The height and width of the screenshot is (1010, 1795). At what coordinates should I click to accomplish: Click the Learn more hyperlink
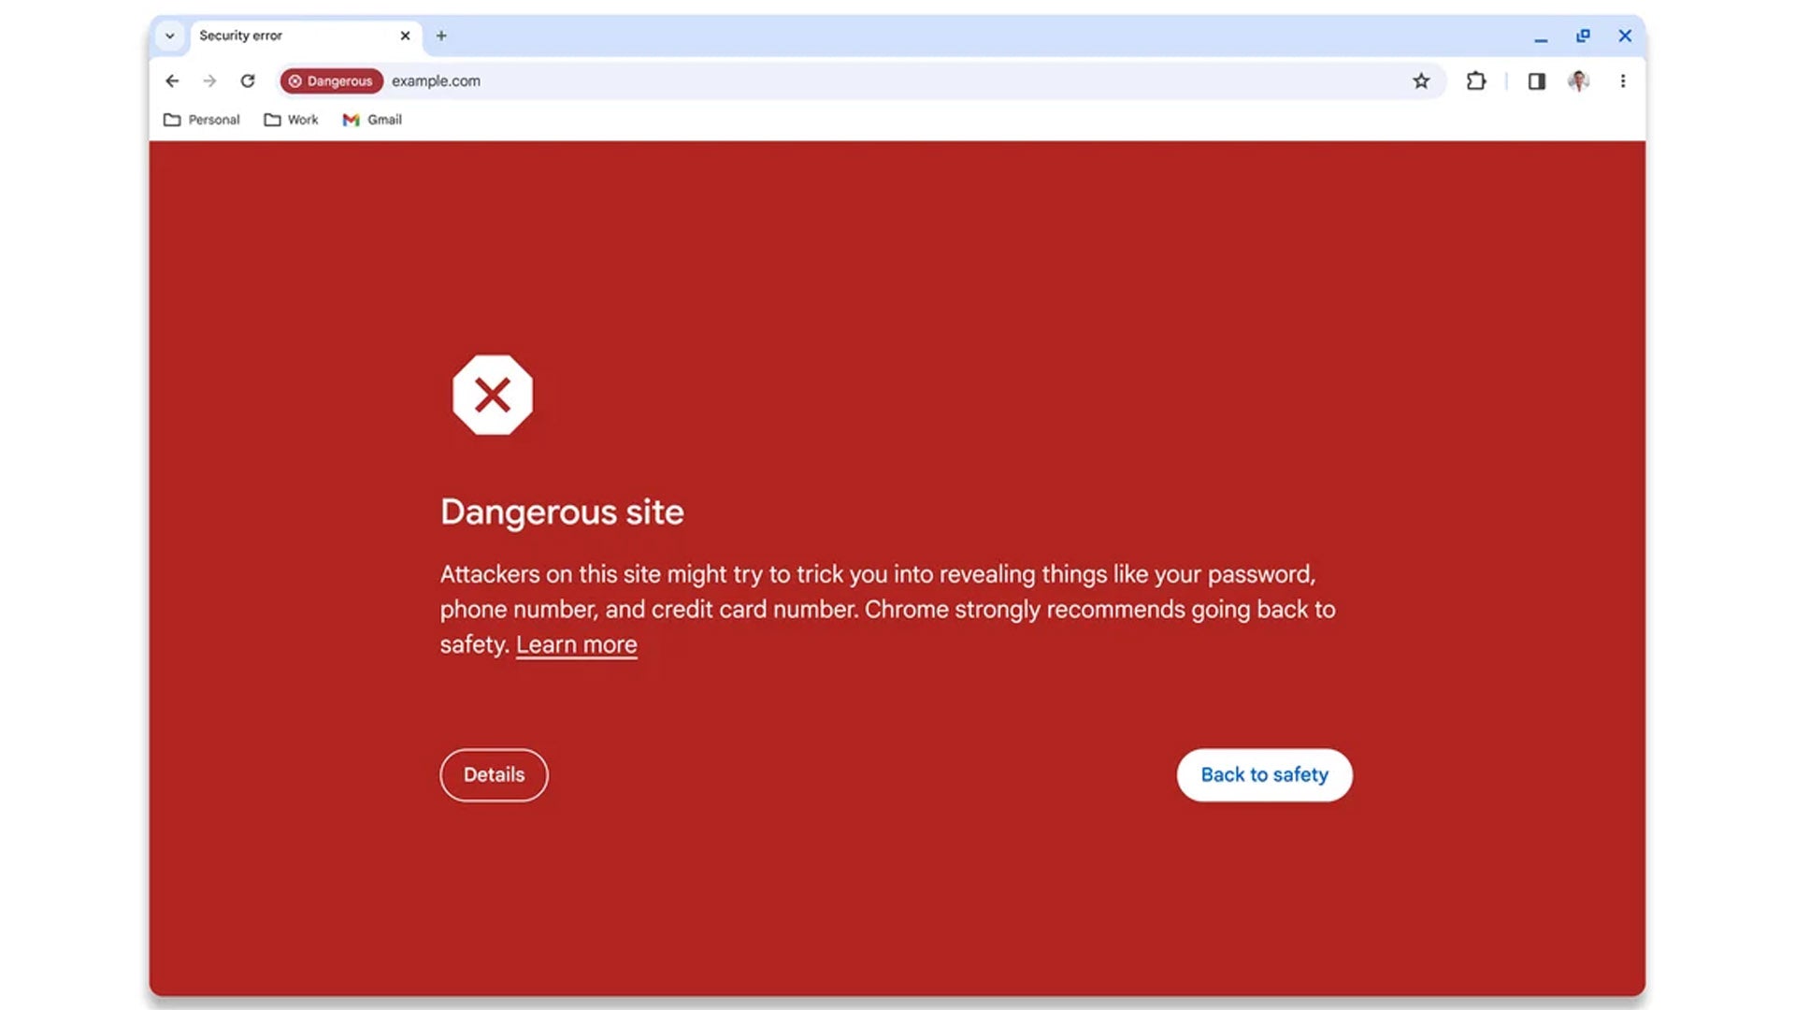[x=576, y=643]
